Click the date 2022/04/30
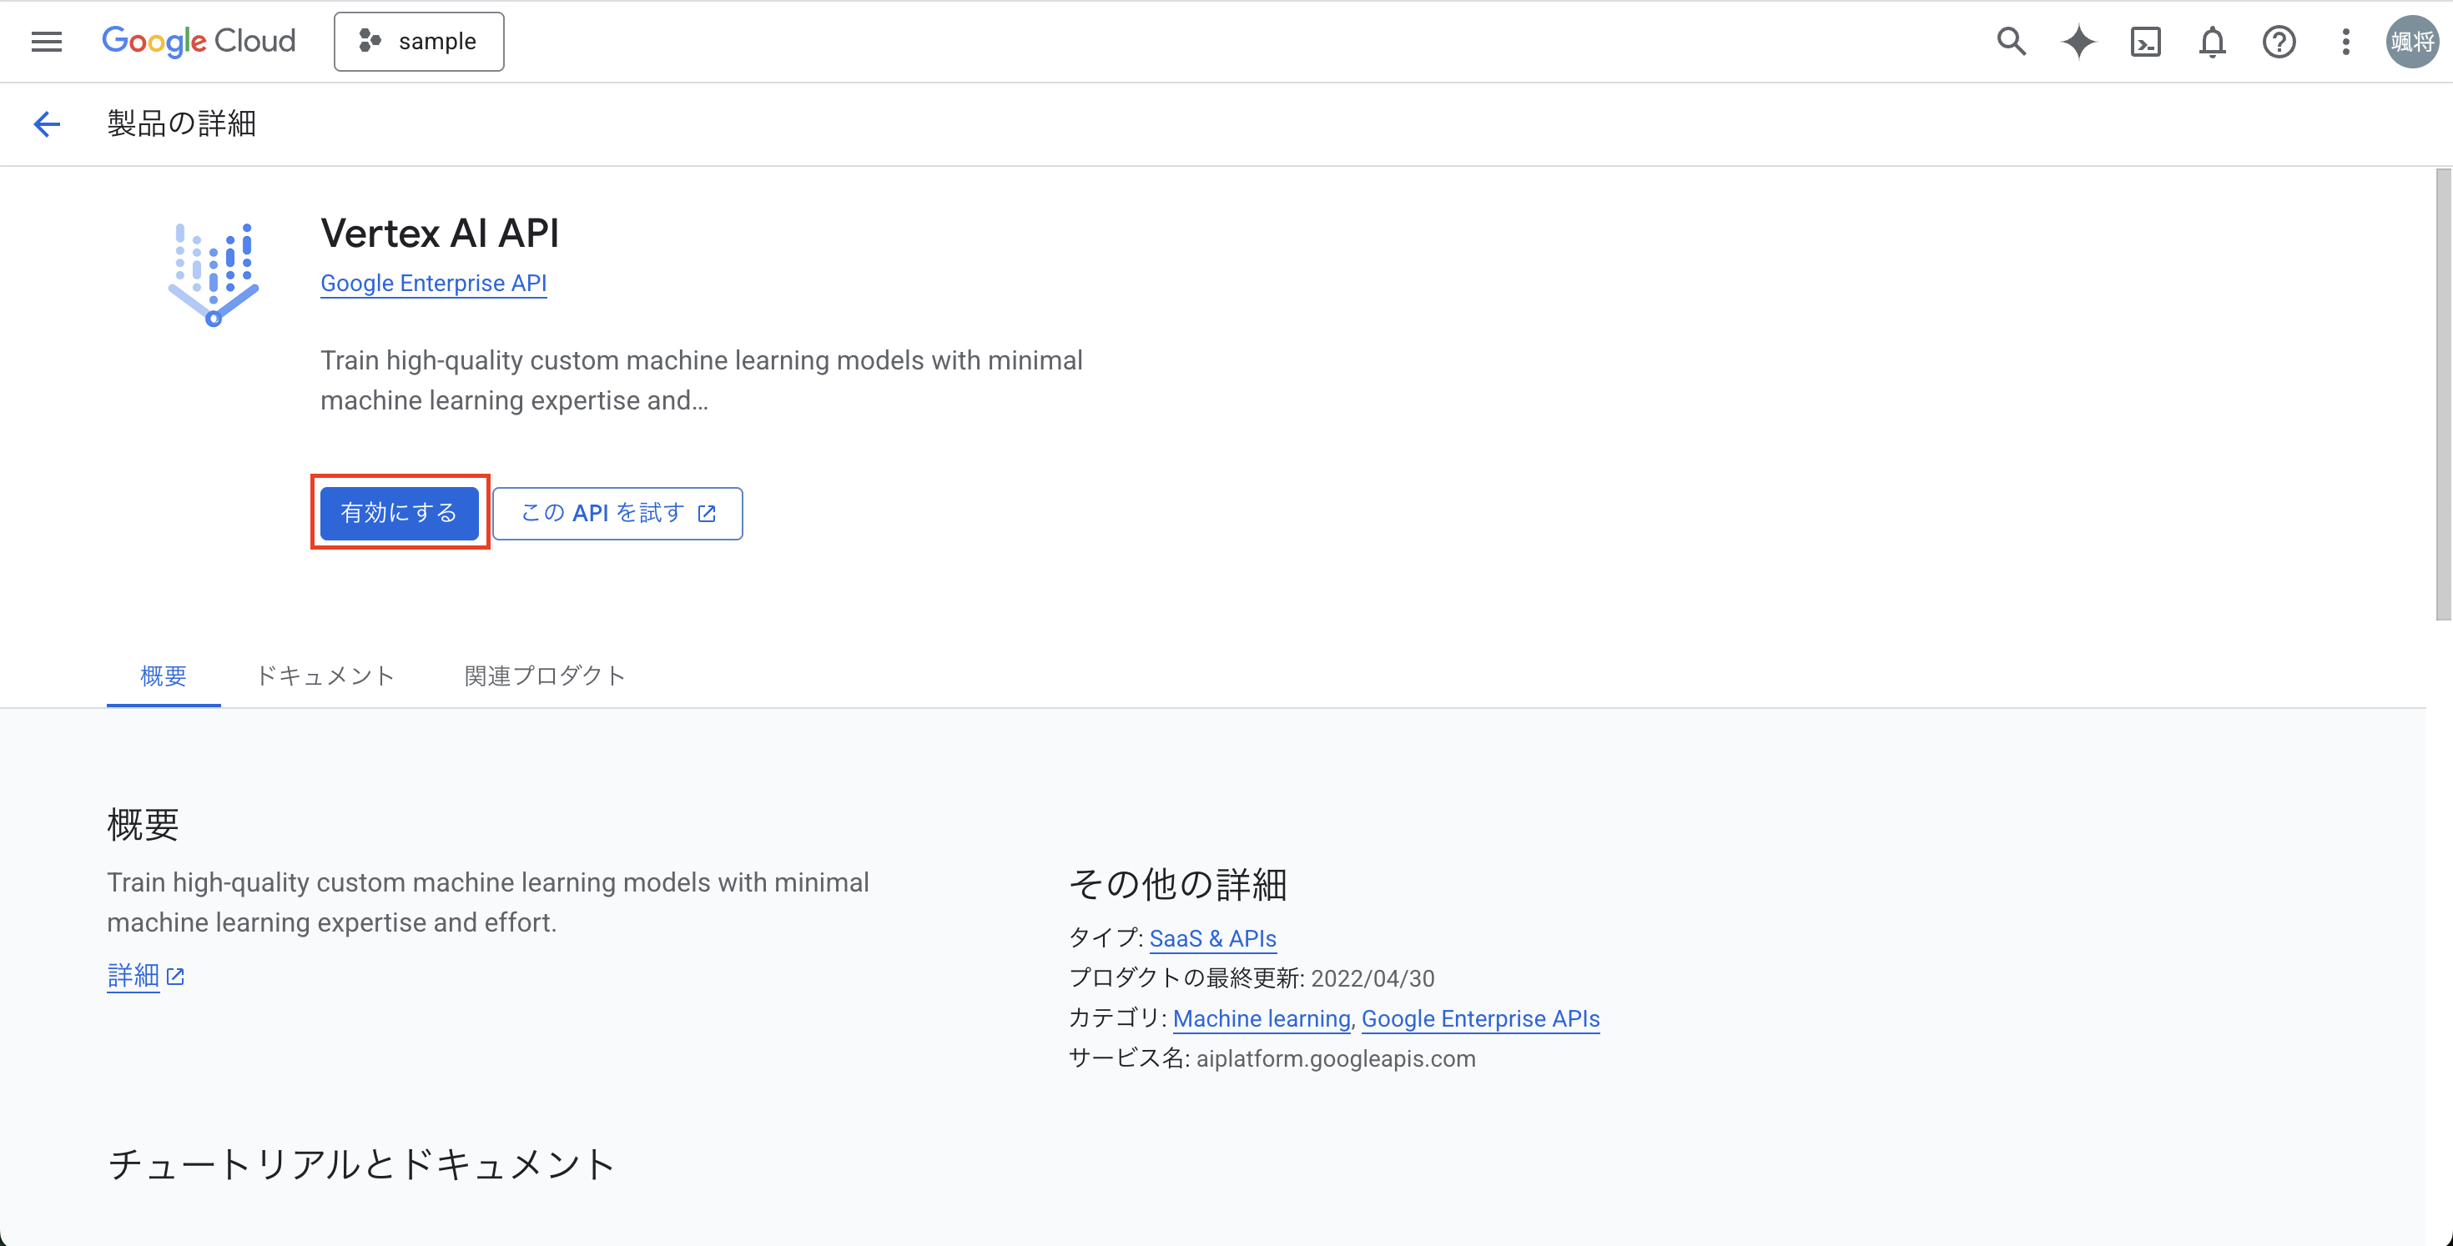 tap(1373, 977)
